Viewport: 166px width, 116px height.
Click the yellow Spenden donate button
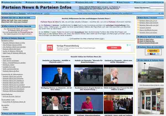coord(153,51)
